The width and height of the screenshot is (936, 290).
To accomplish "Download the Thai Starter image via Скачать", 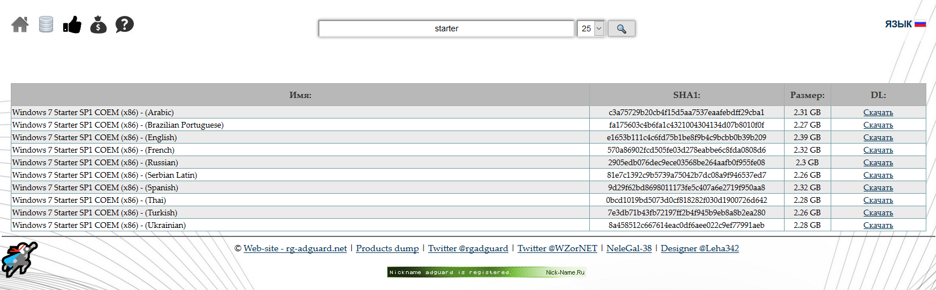I will click(878, 200).
